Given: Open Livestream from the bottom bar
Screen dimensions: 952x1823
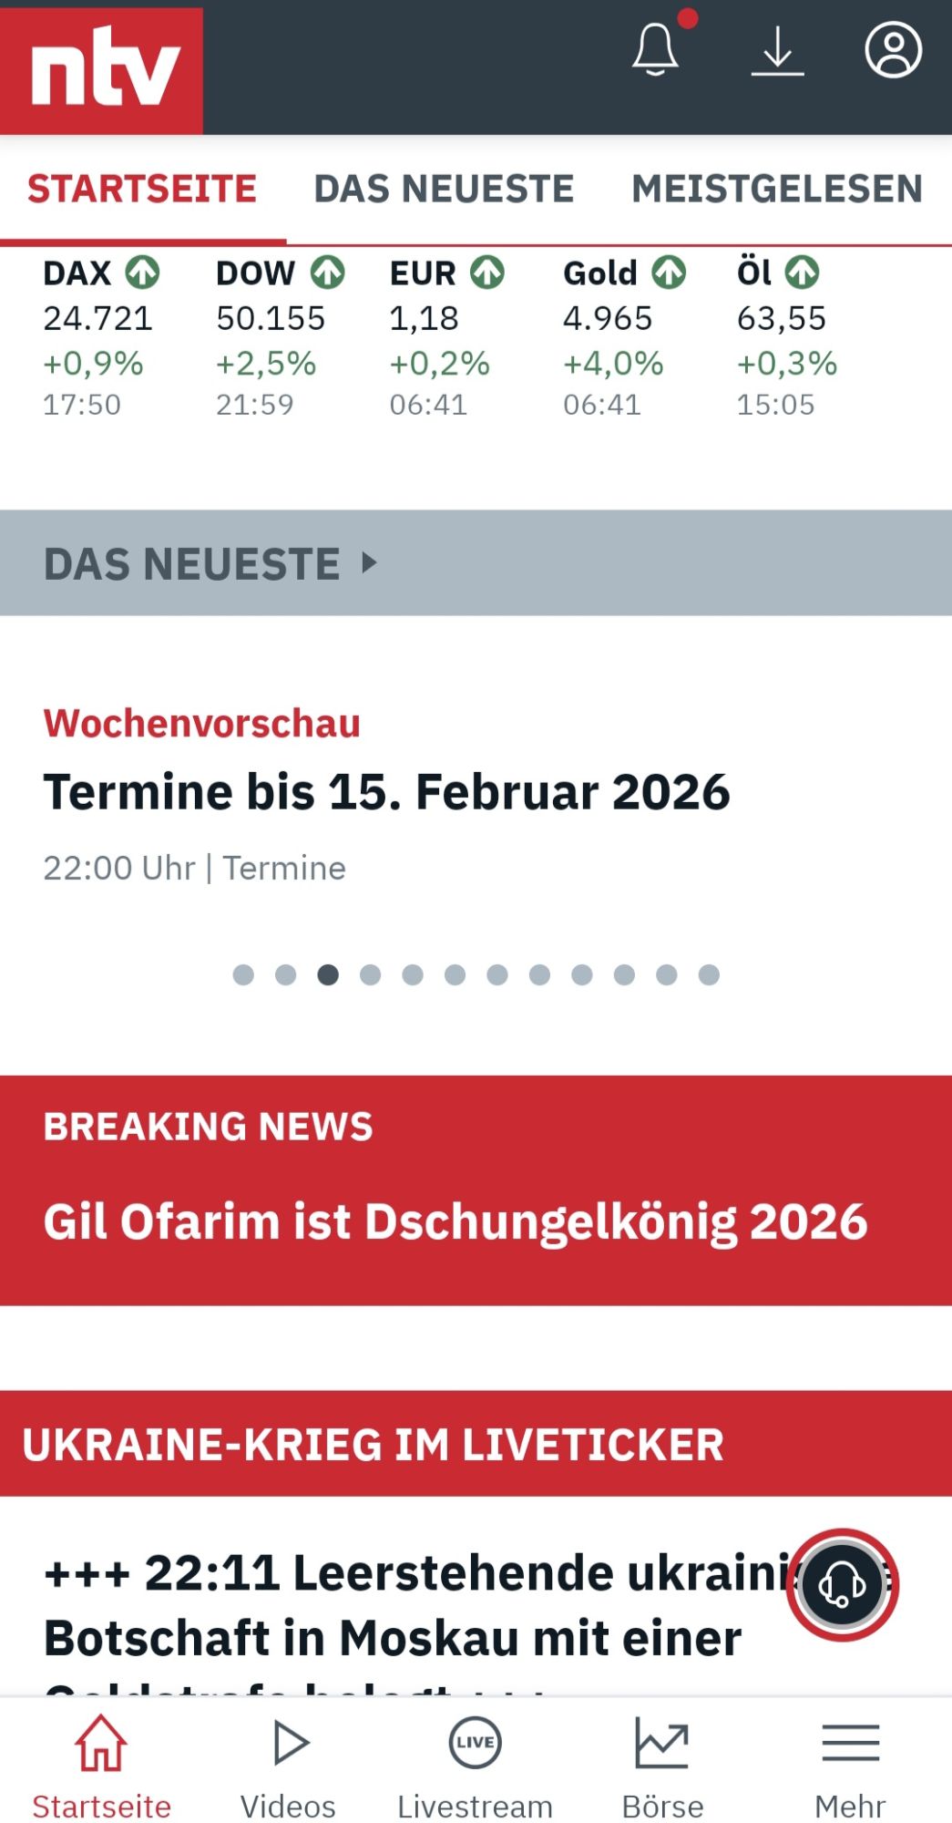Looking at the screenshot, I should tap(475, 1765).
